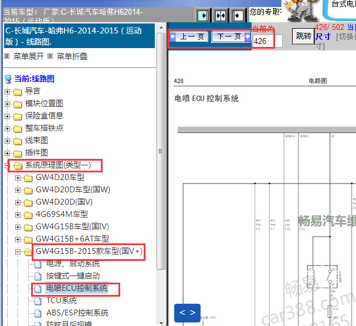Screen dimensions: 356x326
Task: Click the 菜单展开 list icon
Action: (x=7, y=56)
